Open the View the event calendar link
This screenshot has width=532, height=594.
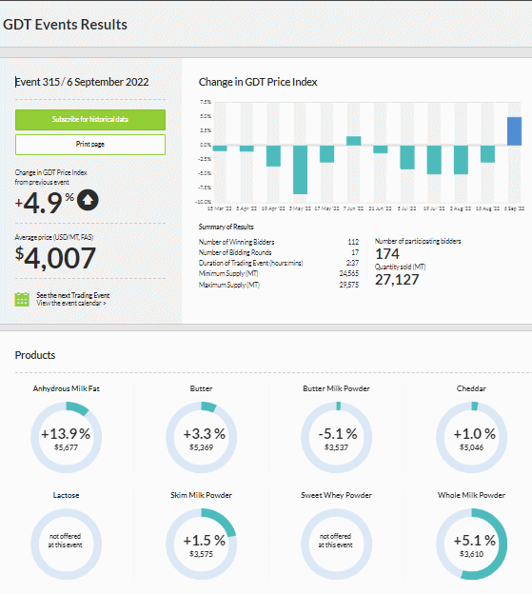coord(71,304)
